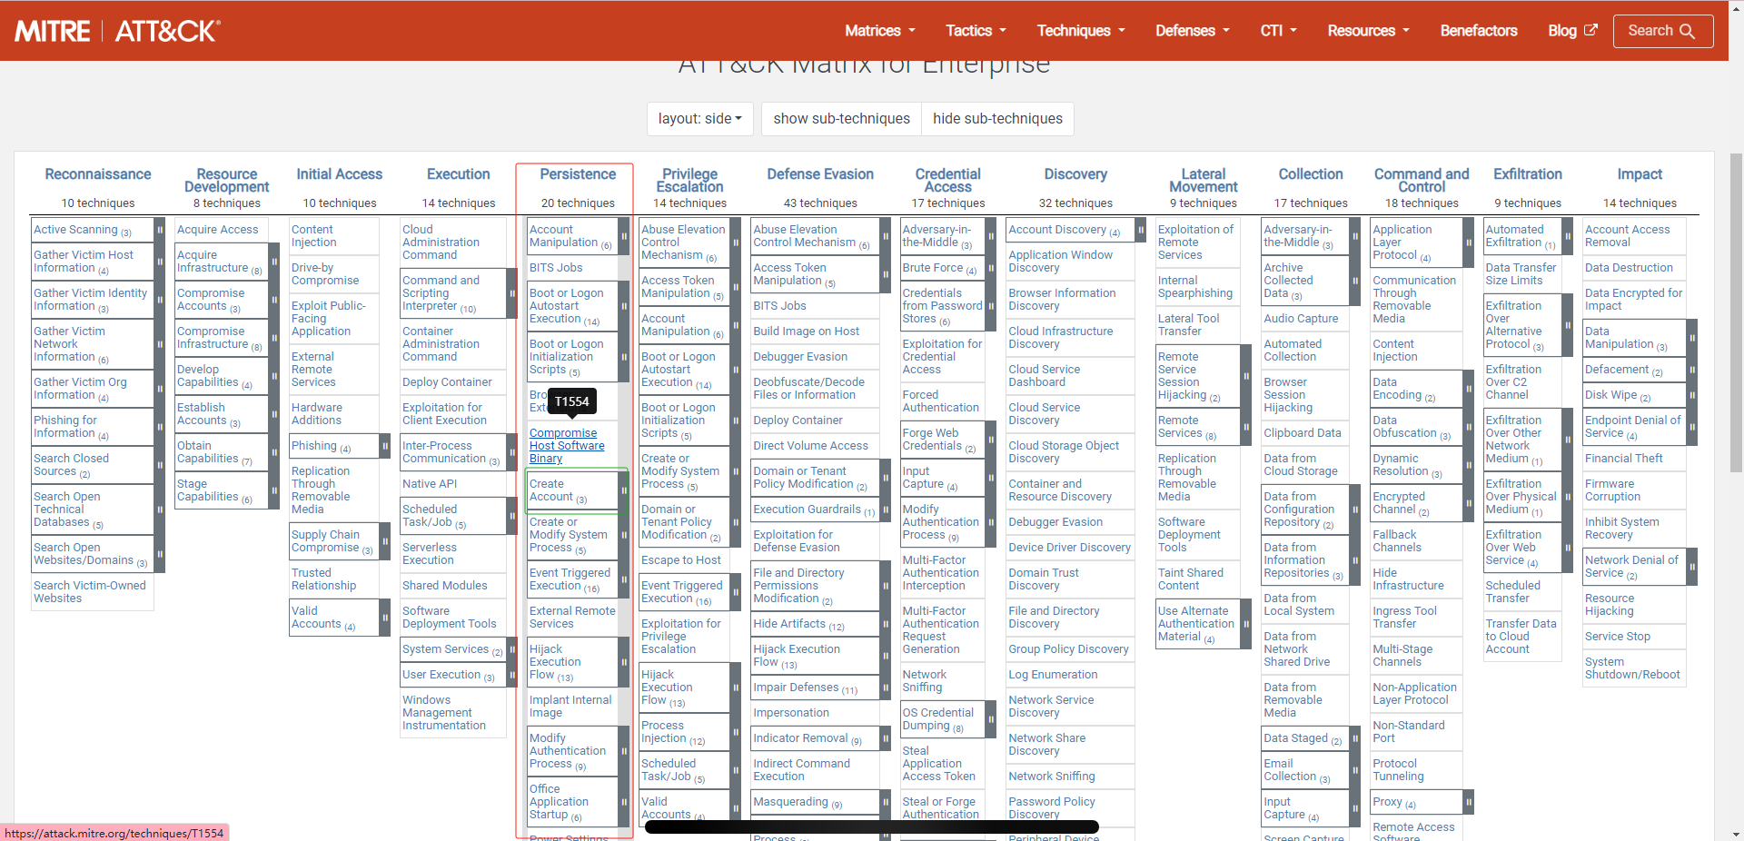Expand Account Discovery sub-techniques handle
Viewport: 1744px width, 841px height.
click(x=1141, y=230)
